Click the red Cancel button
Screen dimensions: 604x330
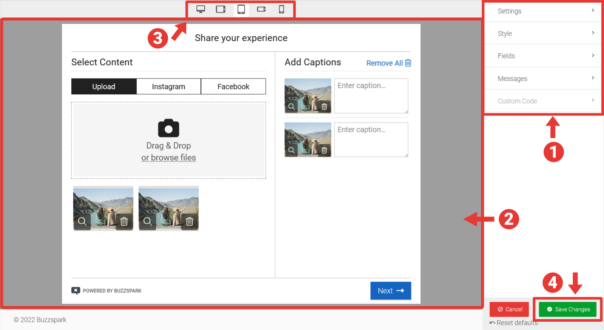click(509, 309)
